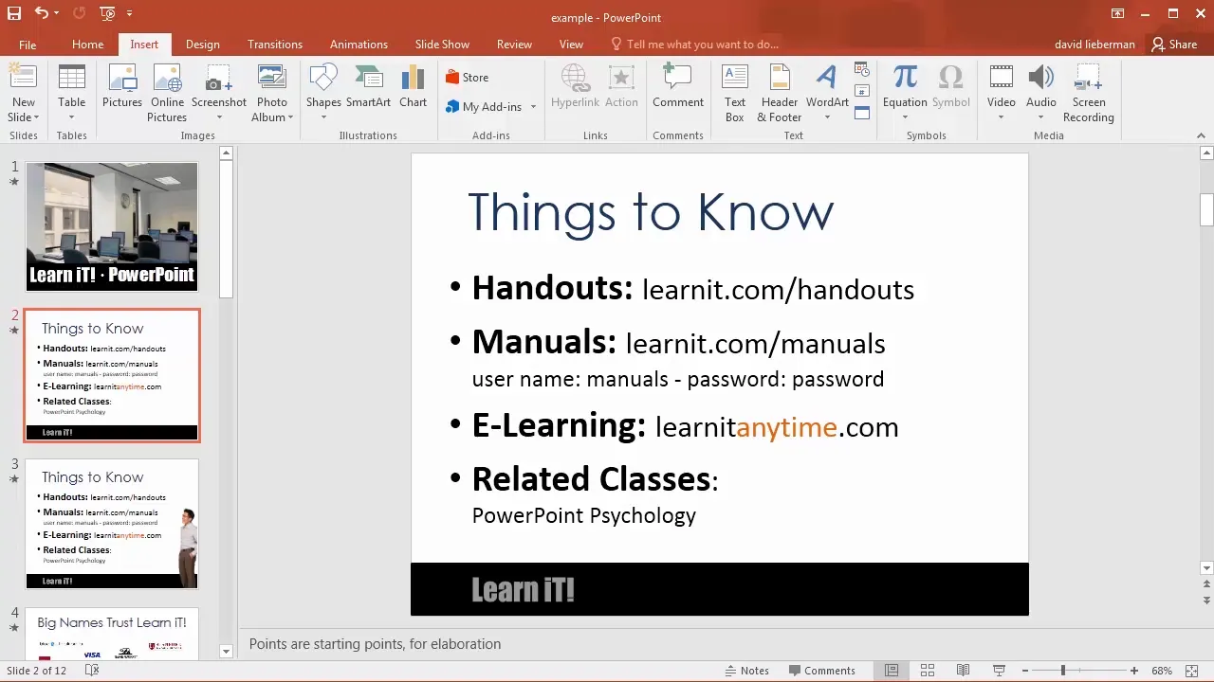
Task: Insert a Text Box
Action: click(x=735, y=93)
